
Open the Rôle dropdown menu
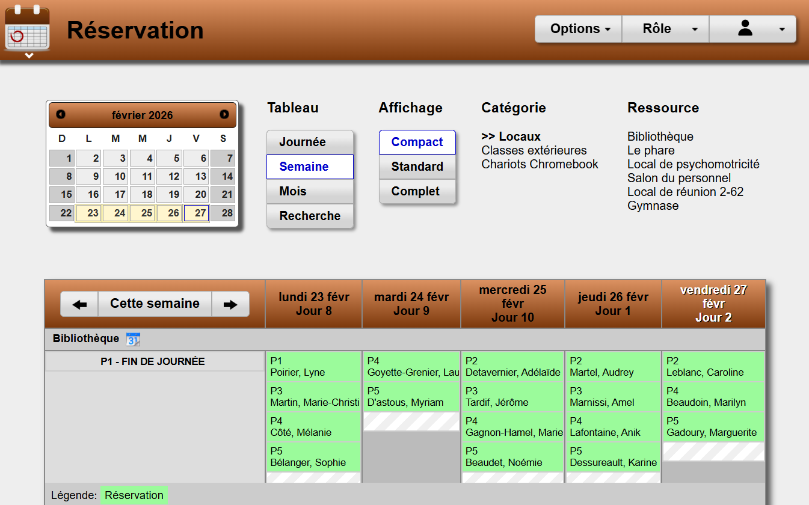pyautogui.click(x=665, y=29)
